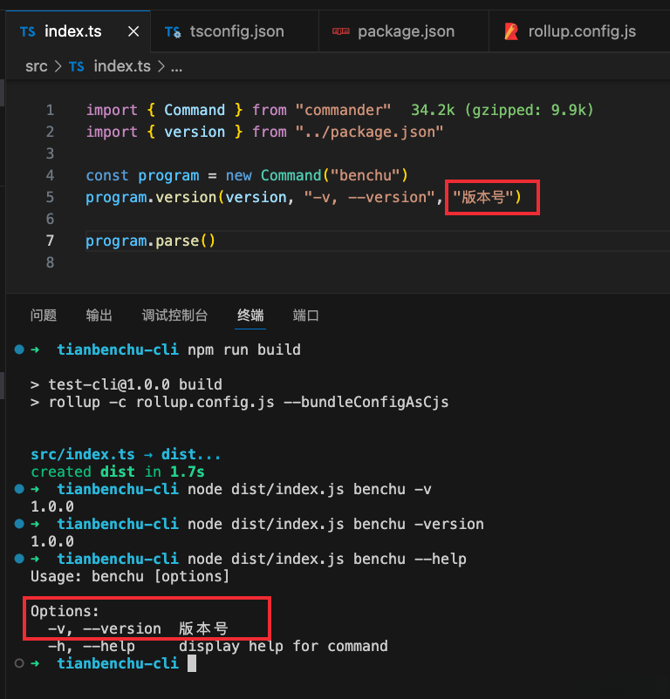
Task: Click line number 7 in the gutter
Action: [50, 241]
